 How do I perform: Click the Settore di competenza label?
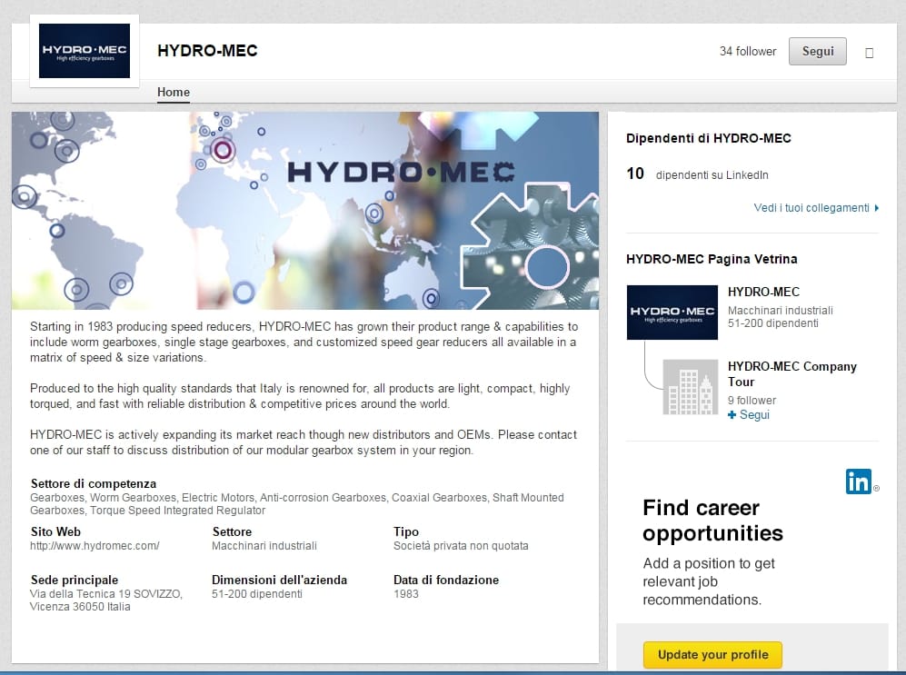[x=94, y=484]
